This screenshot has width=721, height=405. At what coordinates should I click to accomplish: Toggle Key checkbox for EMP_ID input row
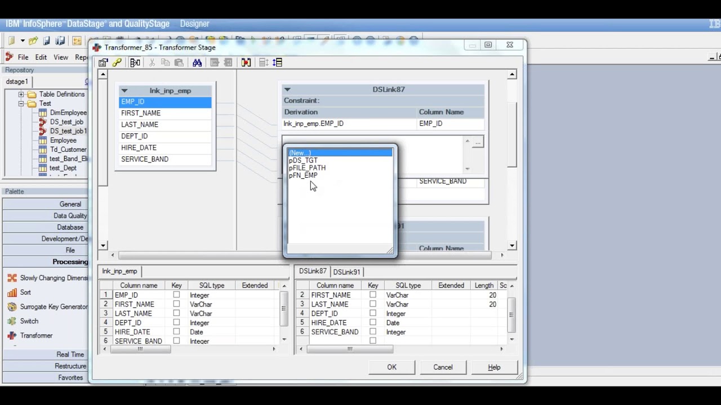pyautogui.click(x=176, y=295)
